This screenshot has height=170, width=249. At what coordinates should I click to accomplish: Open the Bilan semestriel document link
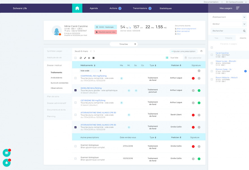click(183, 31)
